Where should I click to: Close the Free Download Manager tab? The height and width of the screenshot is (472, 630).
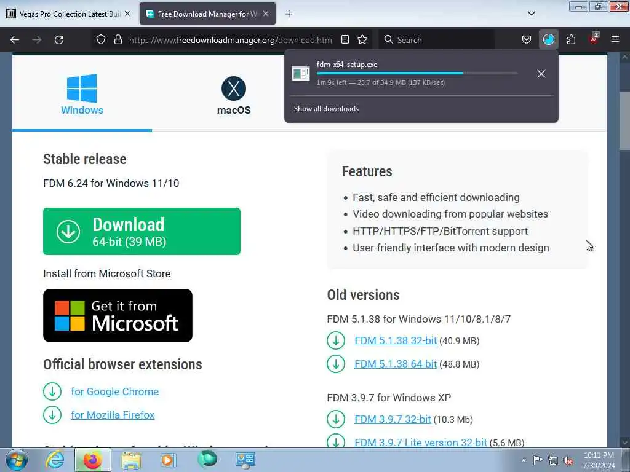(266, 14)
